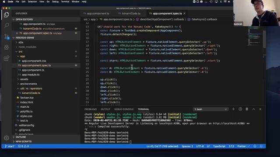Image resolution: width=280 pixels, height=157 pixels.
Task: Click the TypeScript language mode
Action: [x=219, y=146]
